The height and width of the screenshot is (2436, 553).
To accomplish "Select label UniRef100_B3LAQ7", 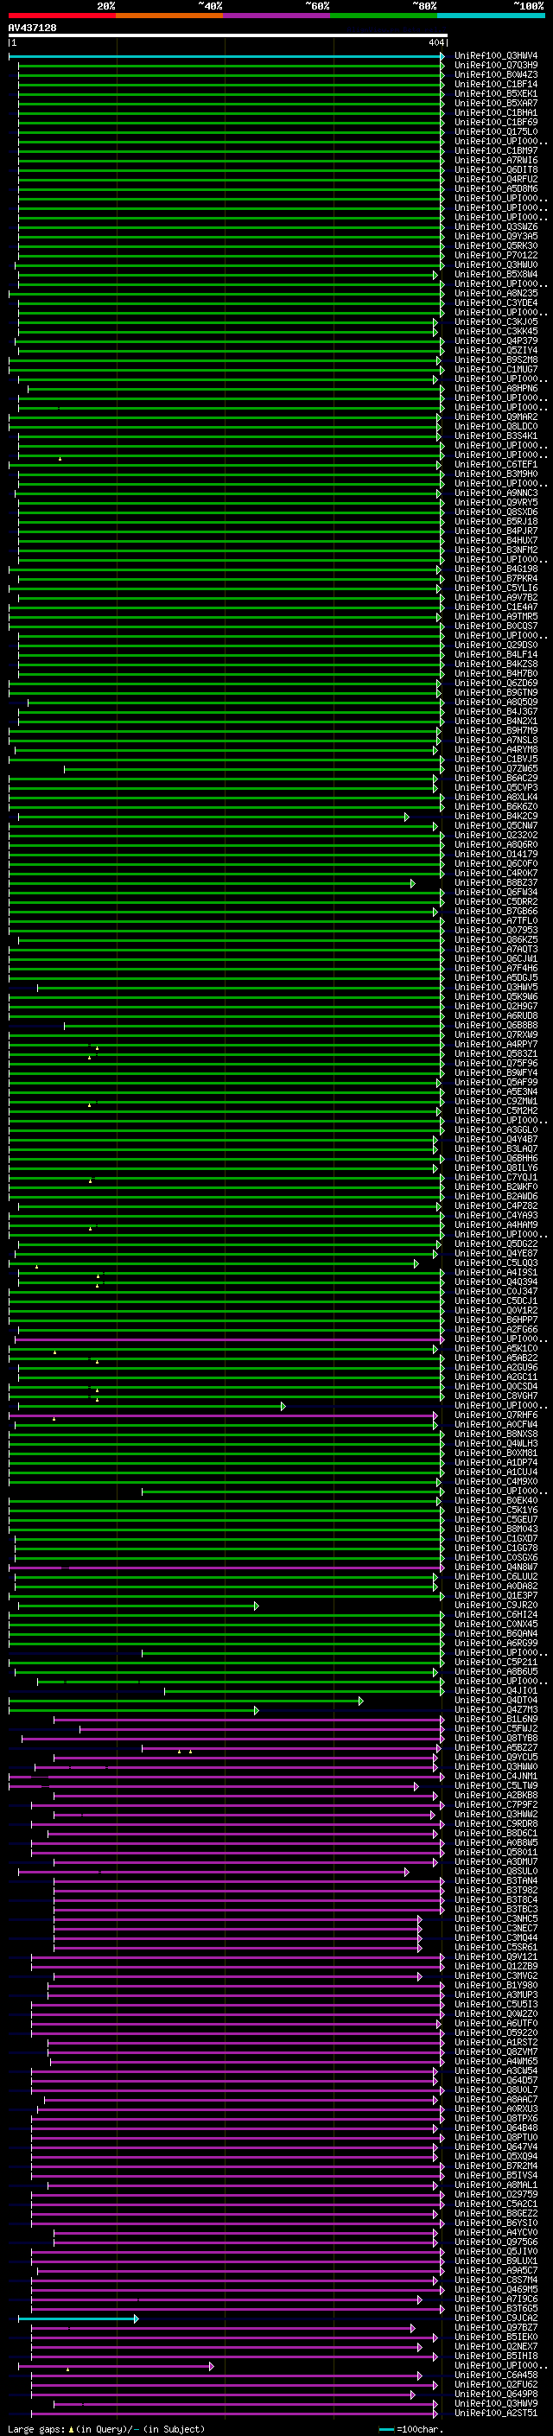I will [x=496, y=1149].
